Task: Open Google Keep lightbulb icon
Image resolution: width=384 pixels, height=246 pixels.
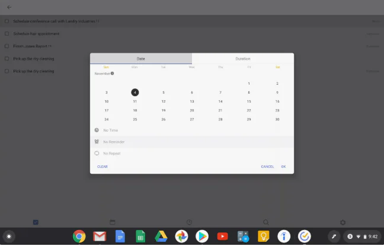Action: click(x=263, y=237)
